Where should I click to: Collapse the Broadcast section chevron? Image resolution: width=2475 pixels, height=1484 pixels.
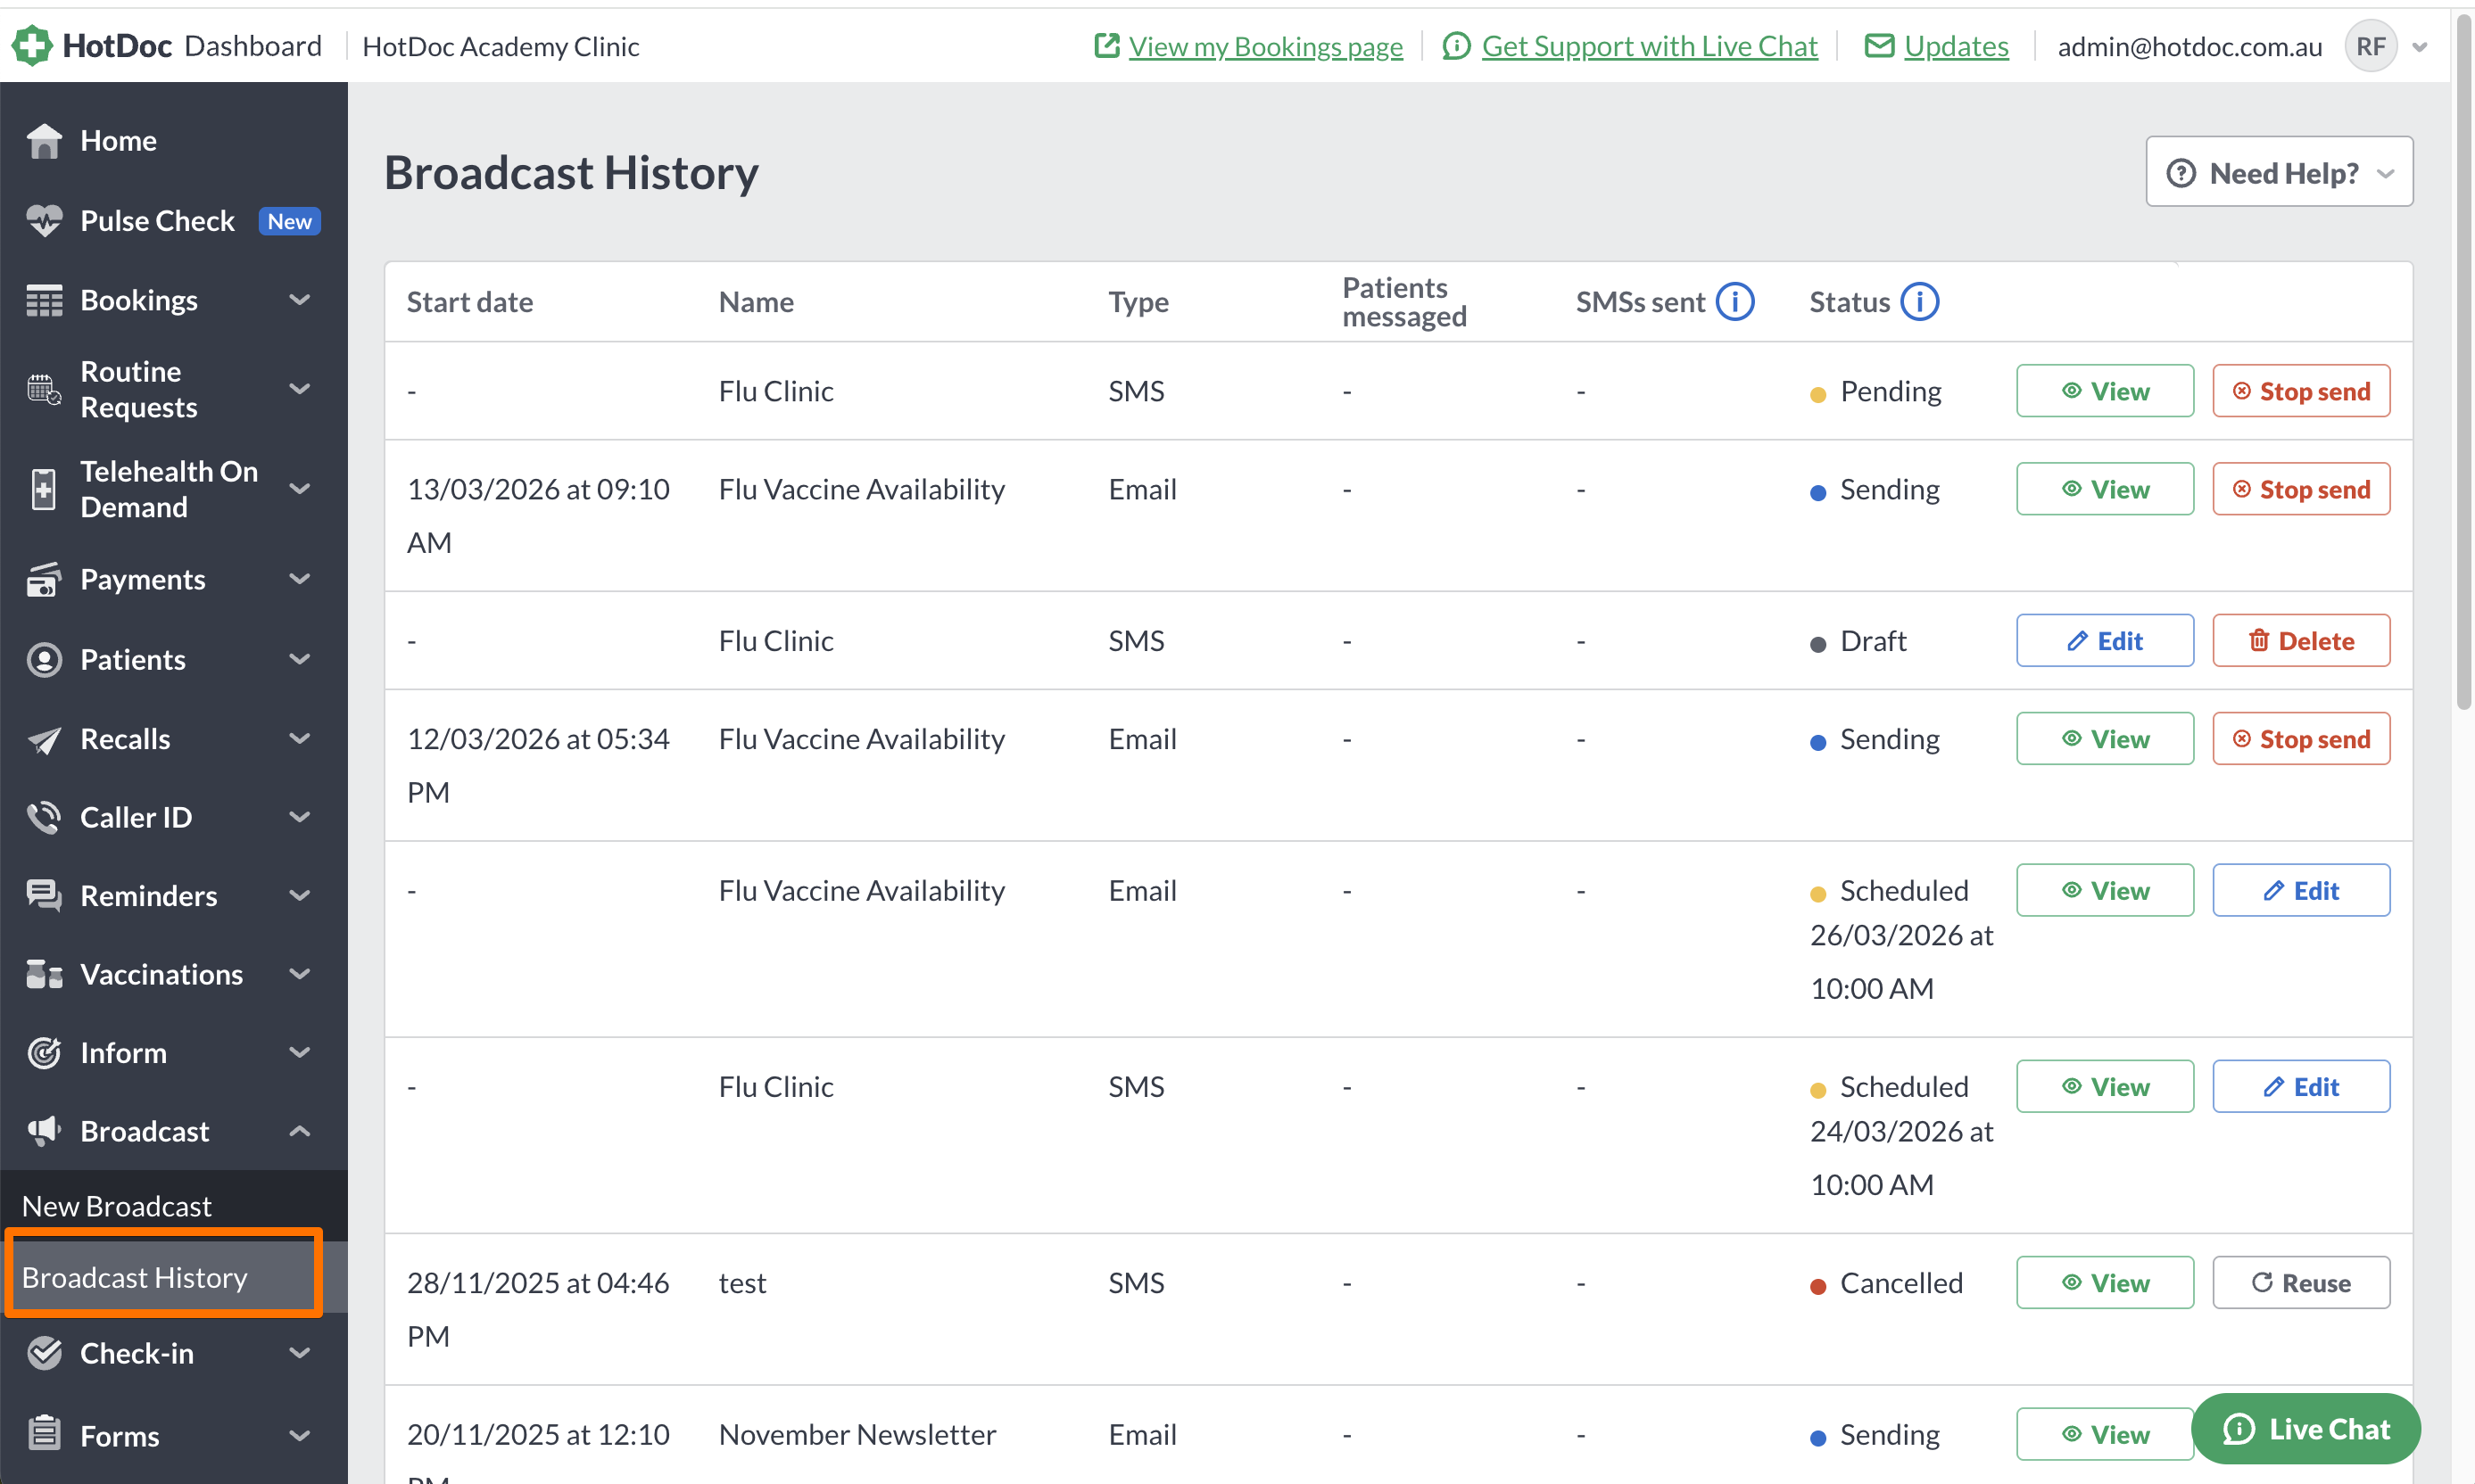[x=299, y=1131]
